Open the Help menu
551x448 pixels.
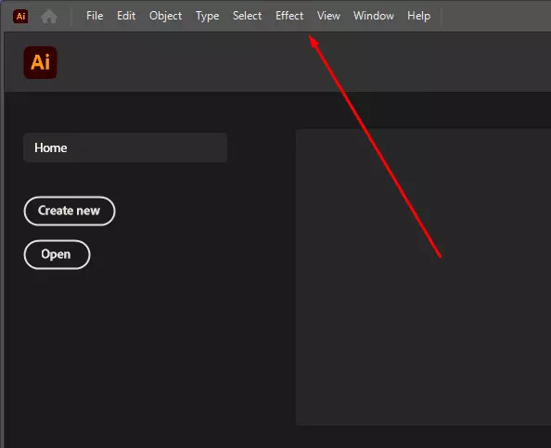click(419, 16)
